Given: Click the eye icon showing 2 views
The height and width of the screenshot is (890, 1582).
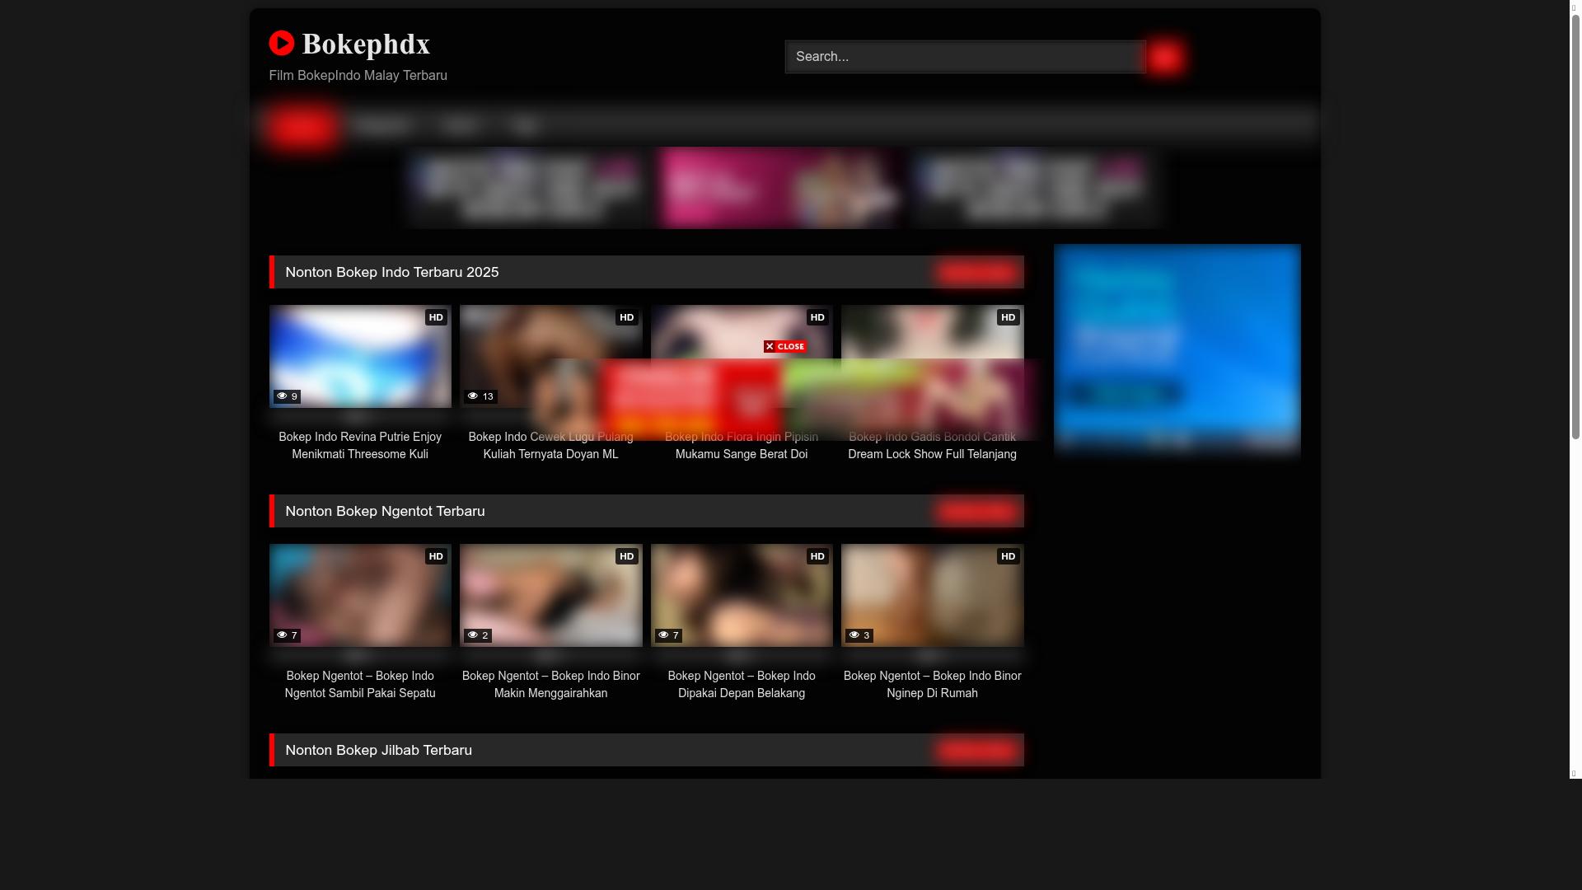Looking at the screenshot, I should point(472,635).
